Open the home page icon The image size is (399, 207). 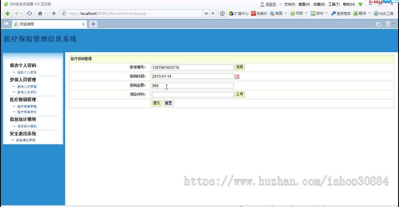pos(40,13)
